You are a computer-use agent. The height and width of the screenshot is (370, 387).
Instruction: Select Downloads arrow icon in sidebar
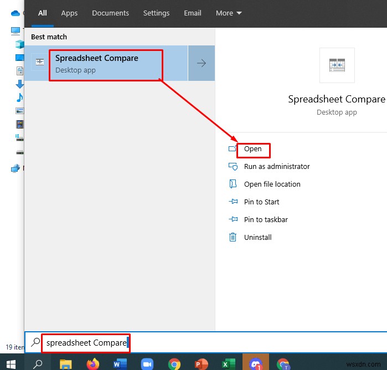(x=20, y=84)
